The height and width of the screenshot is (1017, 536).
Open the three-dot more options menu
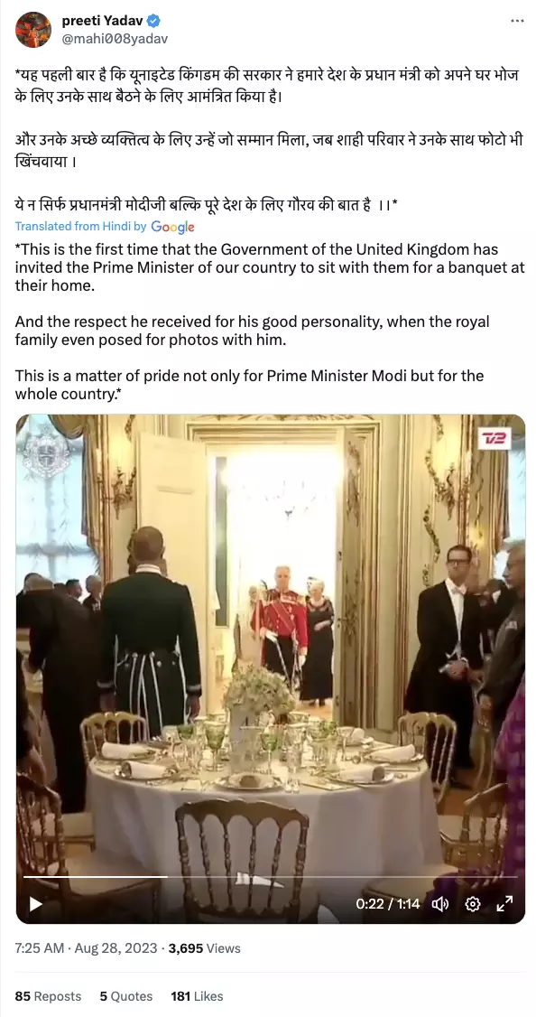point(516,21)
